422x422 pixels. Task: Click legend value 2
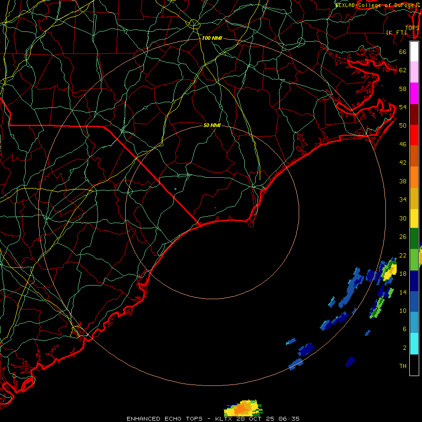405,348
